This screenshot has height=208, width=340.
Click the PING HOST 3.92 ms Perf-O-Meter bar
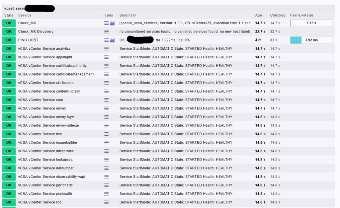311,40
